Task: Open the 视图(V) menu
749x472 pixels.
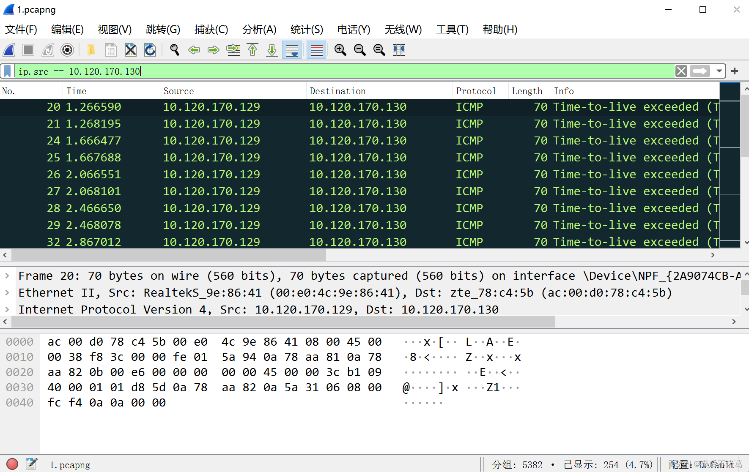Action: coord(115,30)
